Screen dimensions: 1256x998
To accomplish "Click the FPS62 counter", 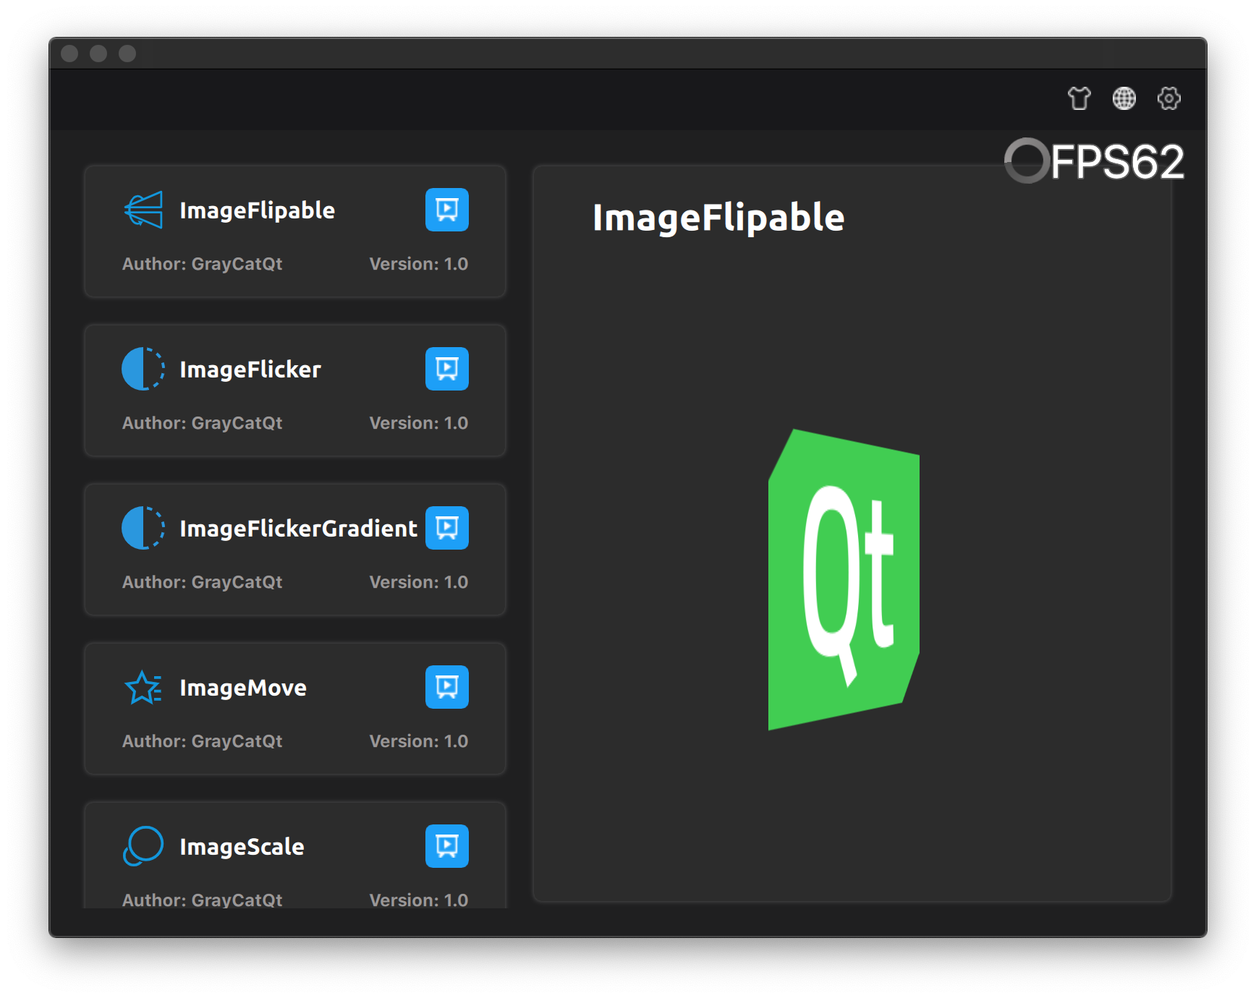I will click(x=1117, y=161).
